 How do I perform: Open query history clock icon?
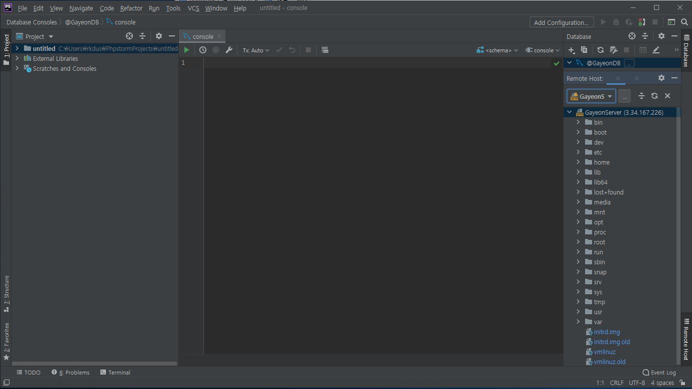(202, 50)
